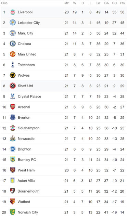The width and height of the screenshot is (127, 219).
Task: Click the GD column header
Action: (x=114, y=3)
